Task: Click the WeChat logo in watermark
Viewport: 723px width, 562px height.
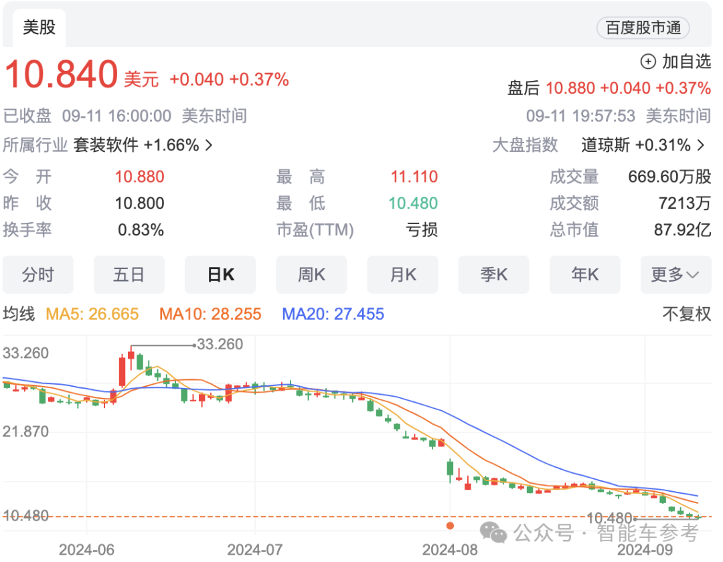Action: 495,533
